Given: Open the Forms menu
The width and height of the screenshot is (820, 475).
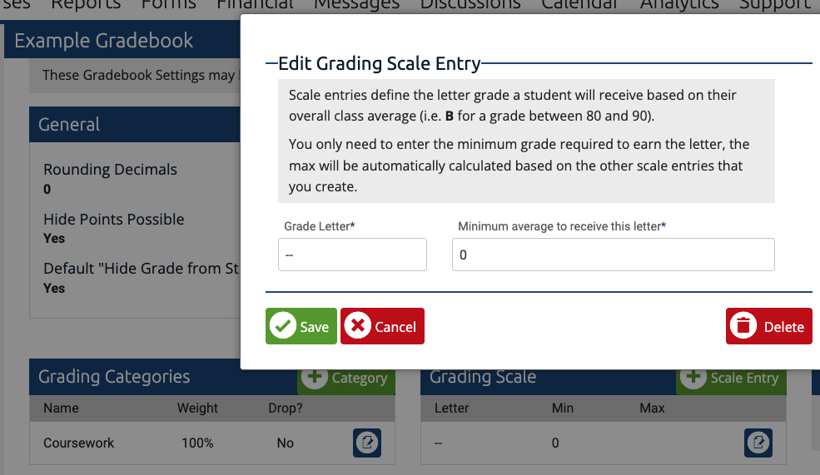Looking at the screenshot, I should [168, 5].
